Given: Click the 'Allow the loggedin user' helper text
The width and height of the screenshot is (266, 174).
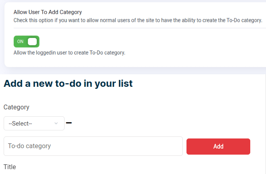Looking at the screenshot, I should click(x=69, y=52).
